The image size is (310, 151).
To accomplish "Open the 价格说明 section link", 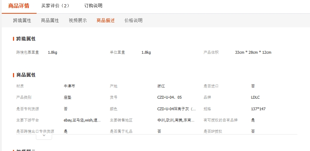I will point(133,20).
